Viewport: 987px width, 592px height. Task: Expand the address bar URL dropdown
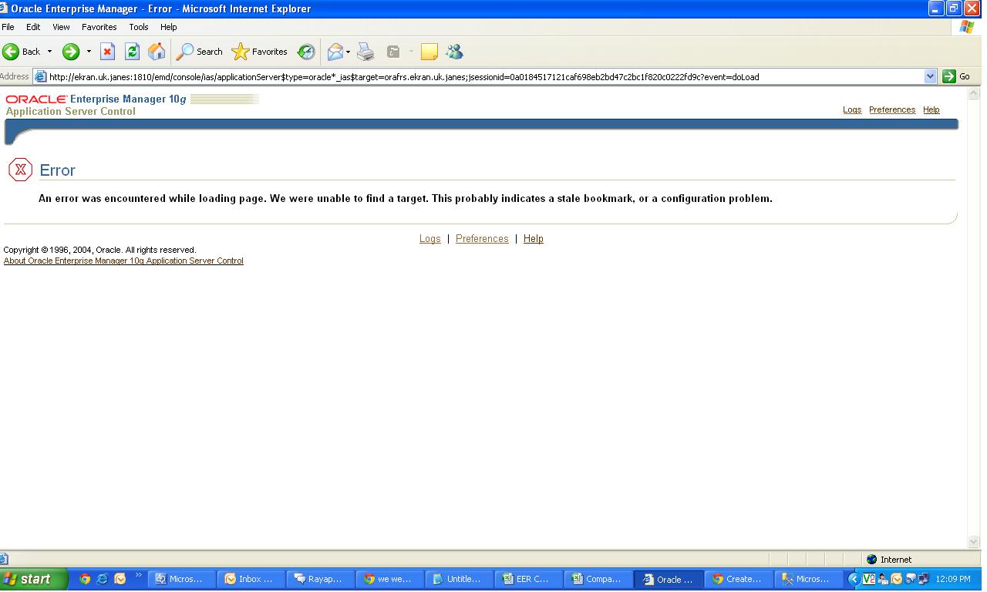point(930,76)
